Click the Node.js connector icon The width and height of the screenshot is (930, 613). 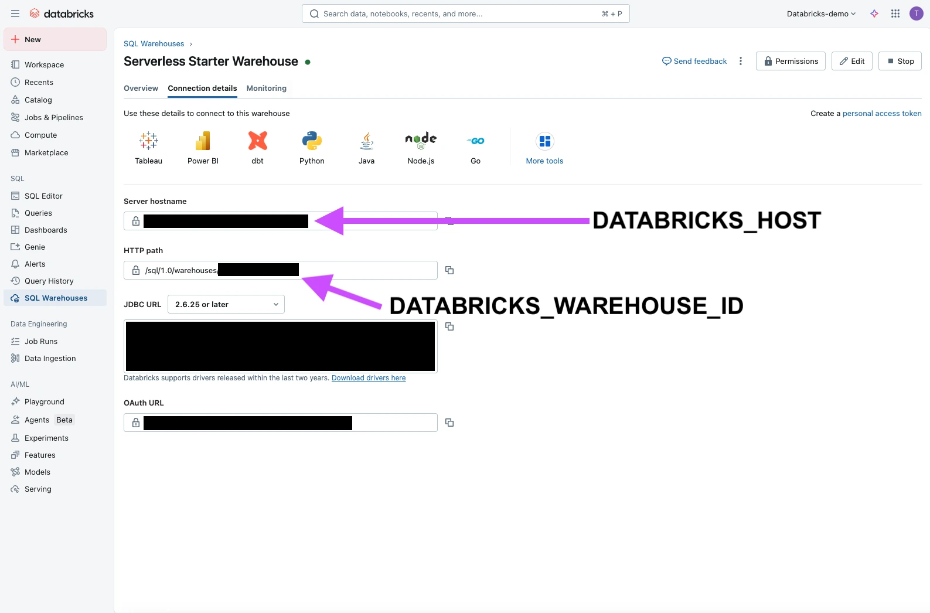[x=421, y=141]
